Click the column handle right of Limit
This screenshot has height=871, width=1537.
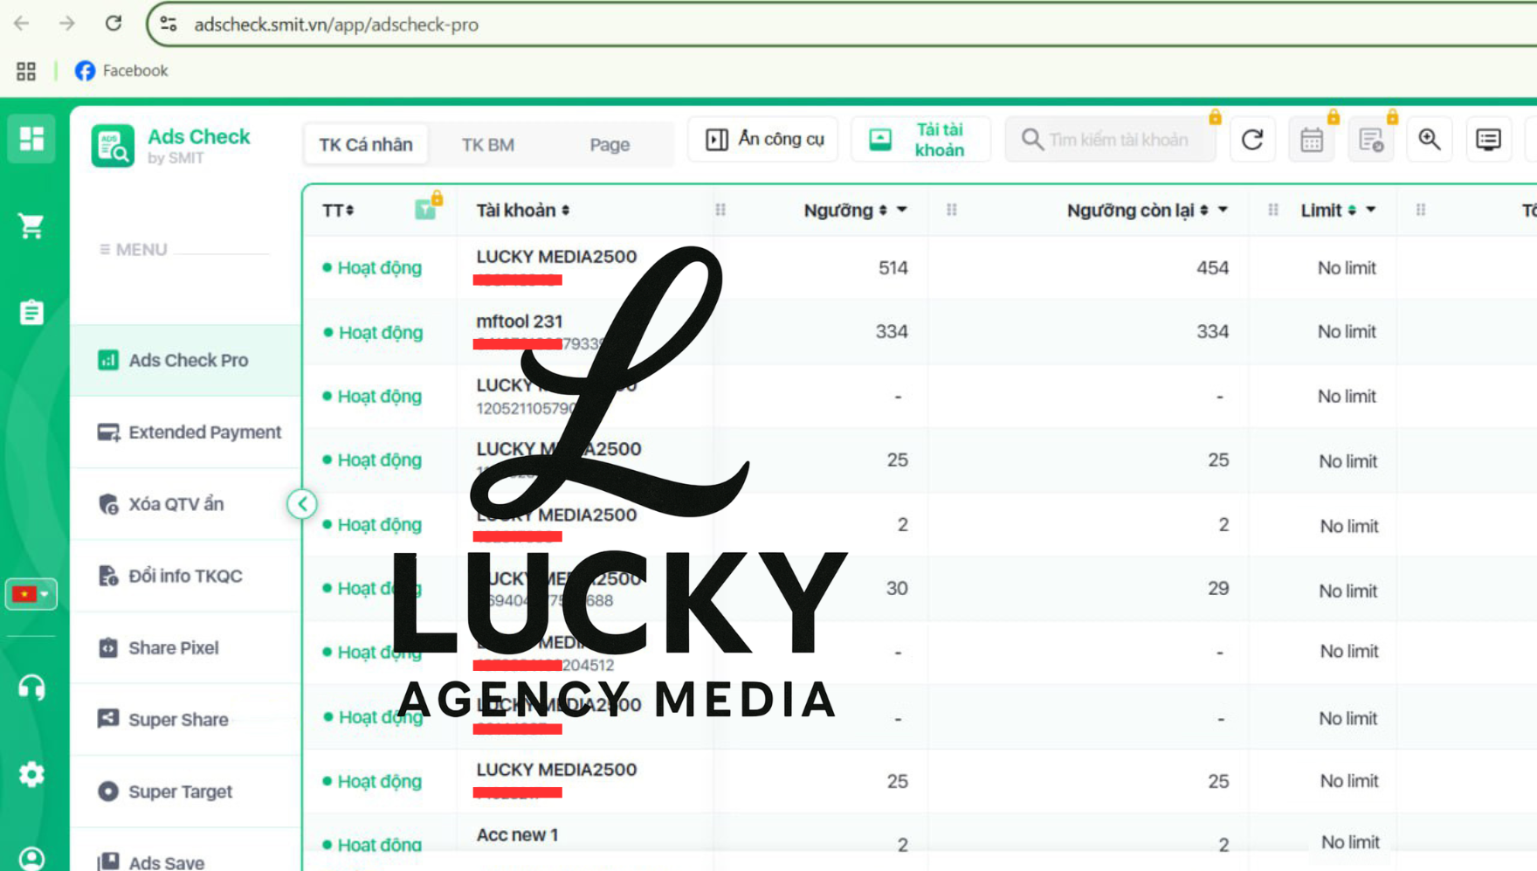tap(1421, 210)
